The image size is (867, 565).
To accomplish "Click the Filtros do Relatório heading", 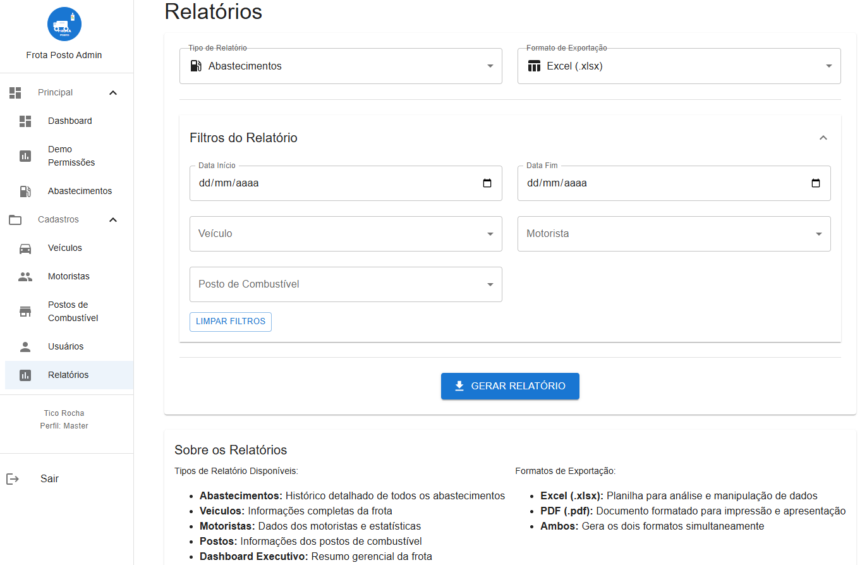I will 243,138.
